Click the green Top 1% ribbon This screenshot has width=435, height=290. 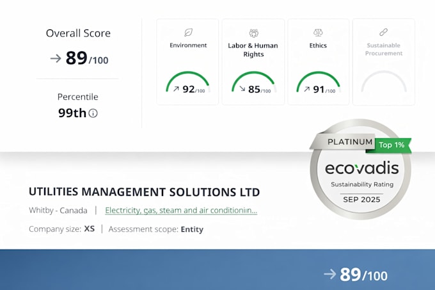point(389,145)
